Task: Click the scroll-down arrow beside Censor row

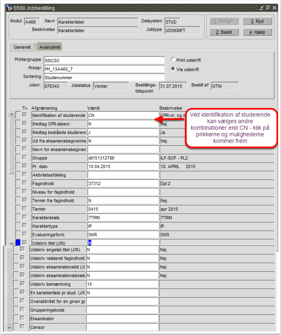Action: pos(9,327)
